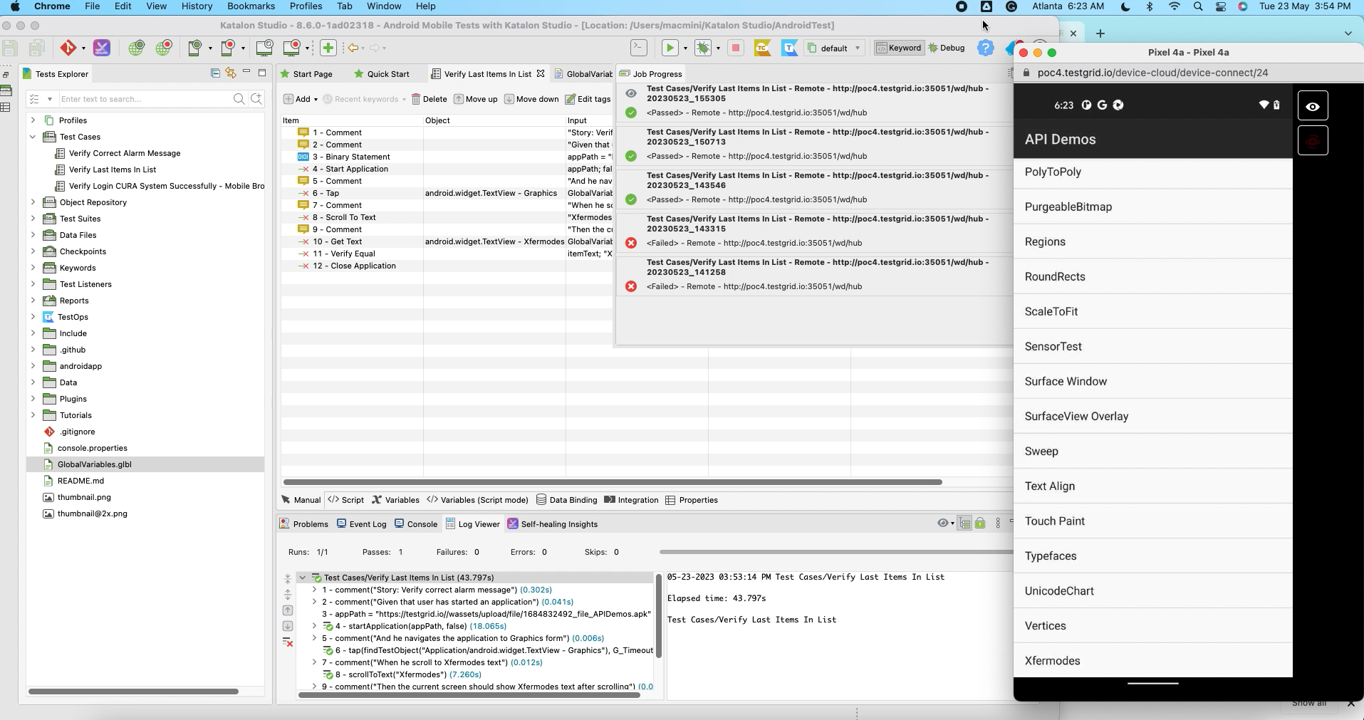
Task: Open the command line terminal icon
Action: click(x=639, y=48)
